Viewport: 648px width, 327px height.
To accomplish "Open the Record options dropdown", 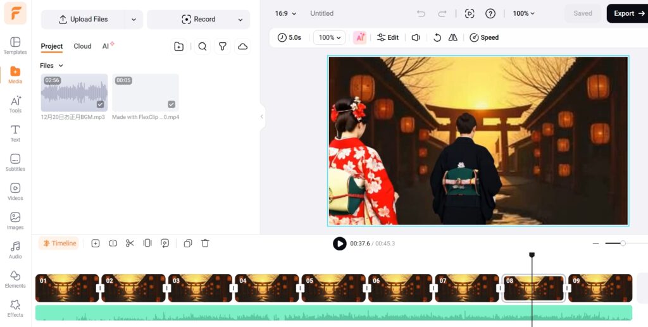I will (240, 20).
